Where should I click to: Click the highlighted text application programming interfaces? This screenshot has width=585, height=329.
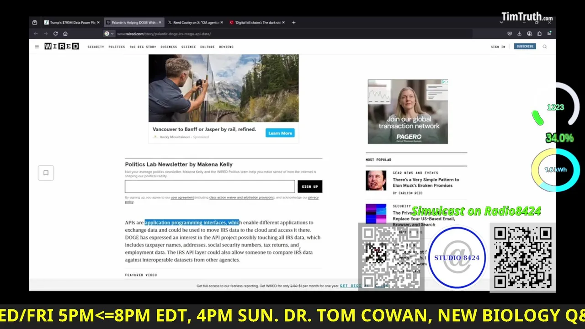click(192, 223)
